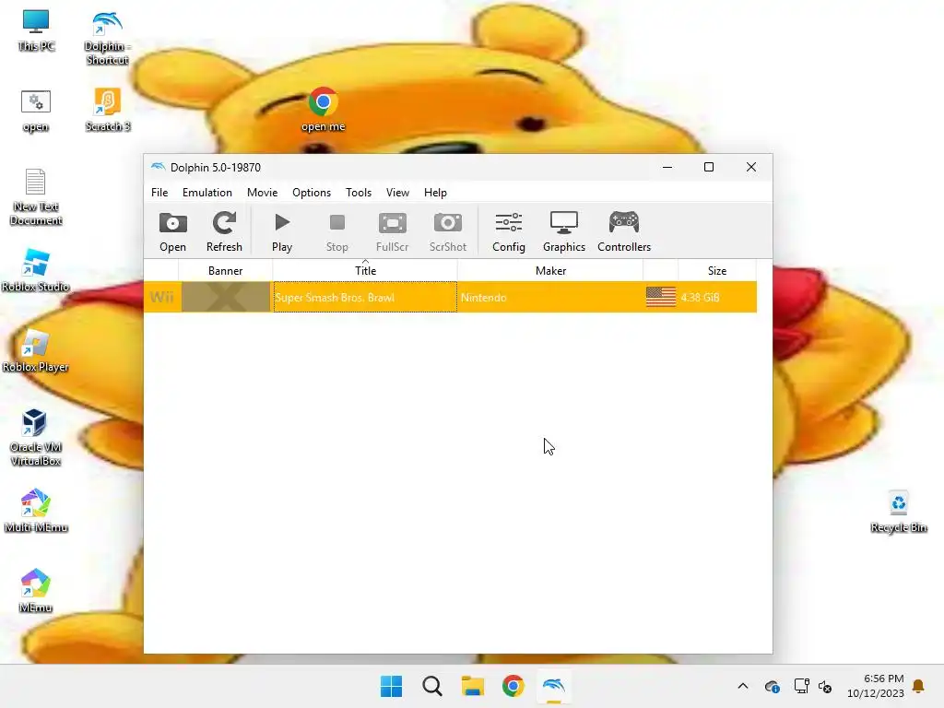Click the Wii platform icon in the row
944x708 pixels.
tap(162, 297)
